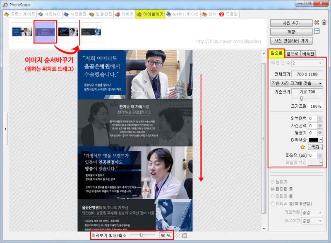Select the 밑으로 layout tab
Viewport: 331px width, 243px height.
[x=276, y=53]
